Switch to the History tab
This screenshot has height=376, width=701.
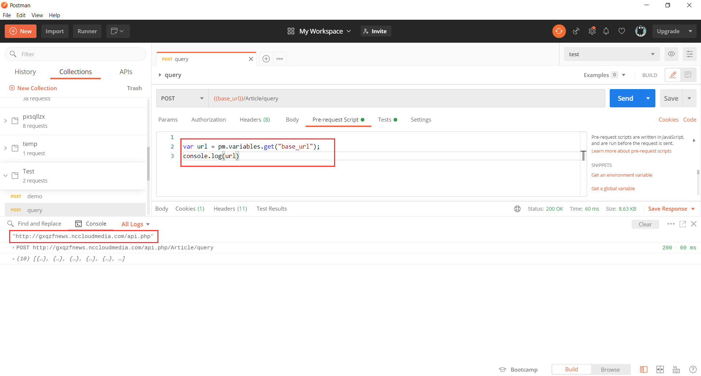coord(25,72)
